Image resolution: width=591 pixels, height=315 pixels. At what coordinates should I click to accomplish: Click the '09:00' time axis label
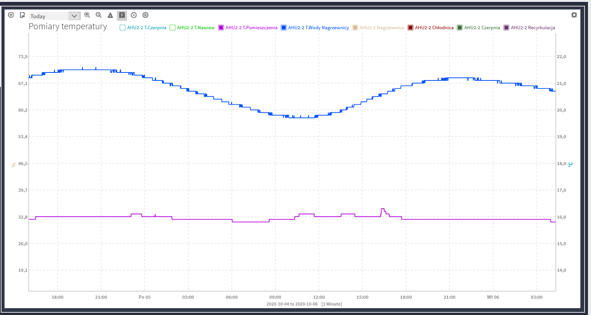click(x=275, y=297)
